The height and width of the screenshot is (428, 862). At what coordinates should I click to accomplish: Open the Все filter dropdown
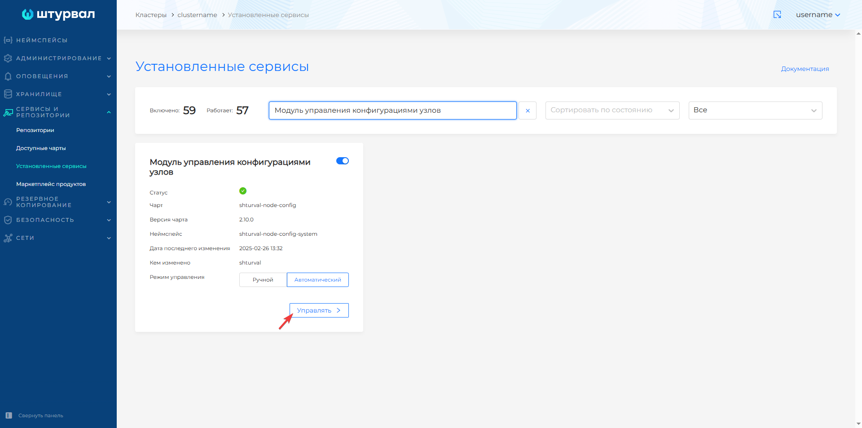(755, 110)
